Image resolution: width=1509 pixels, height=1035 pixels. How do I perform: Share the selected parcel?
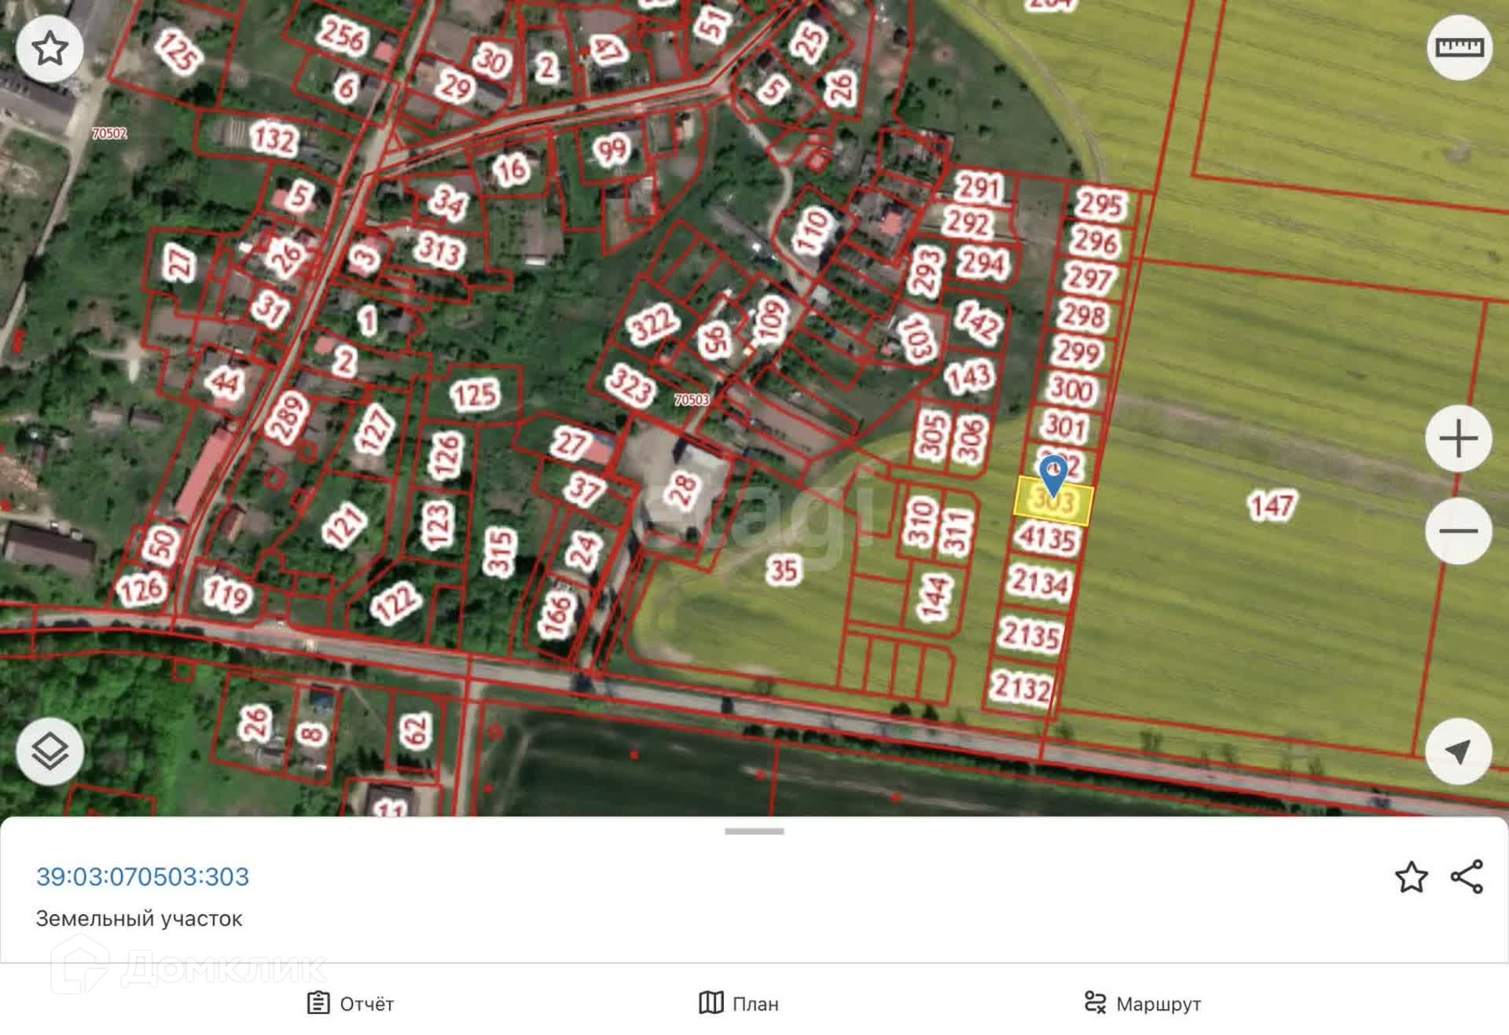(1467, 877)
